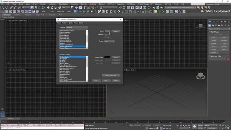Click the Undo arrow in main toolbar

coord(3,7)
